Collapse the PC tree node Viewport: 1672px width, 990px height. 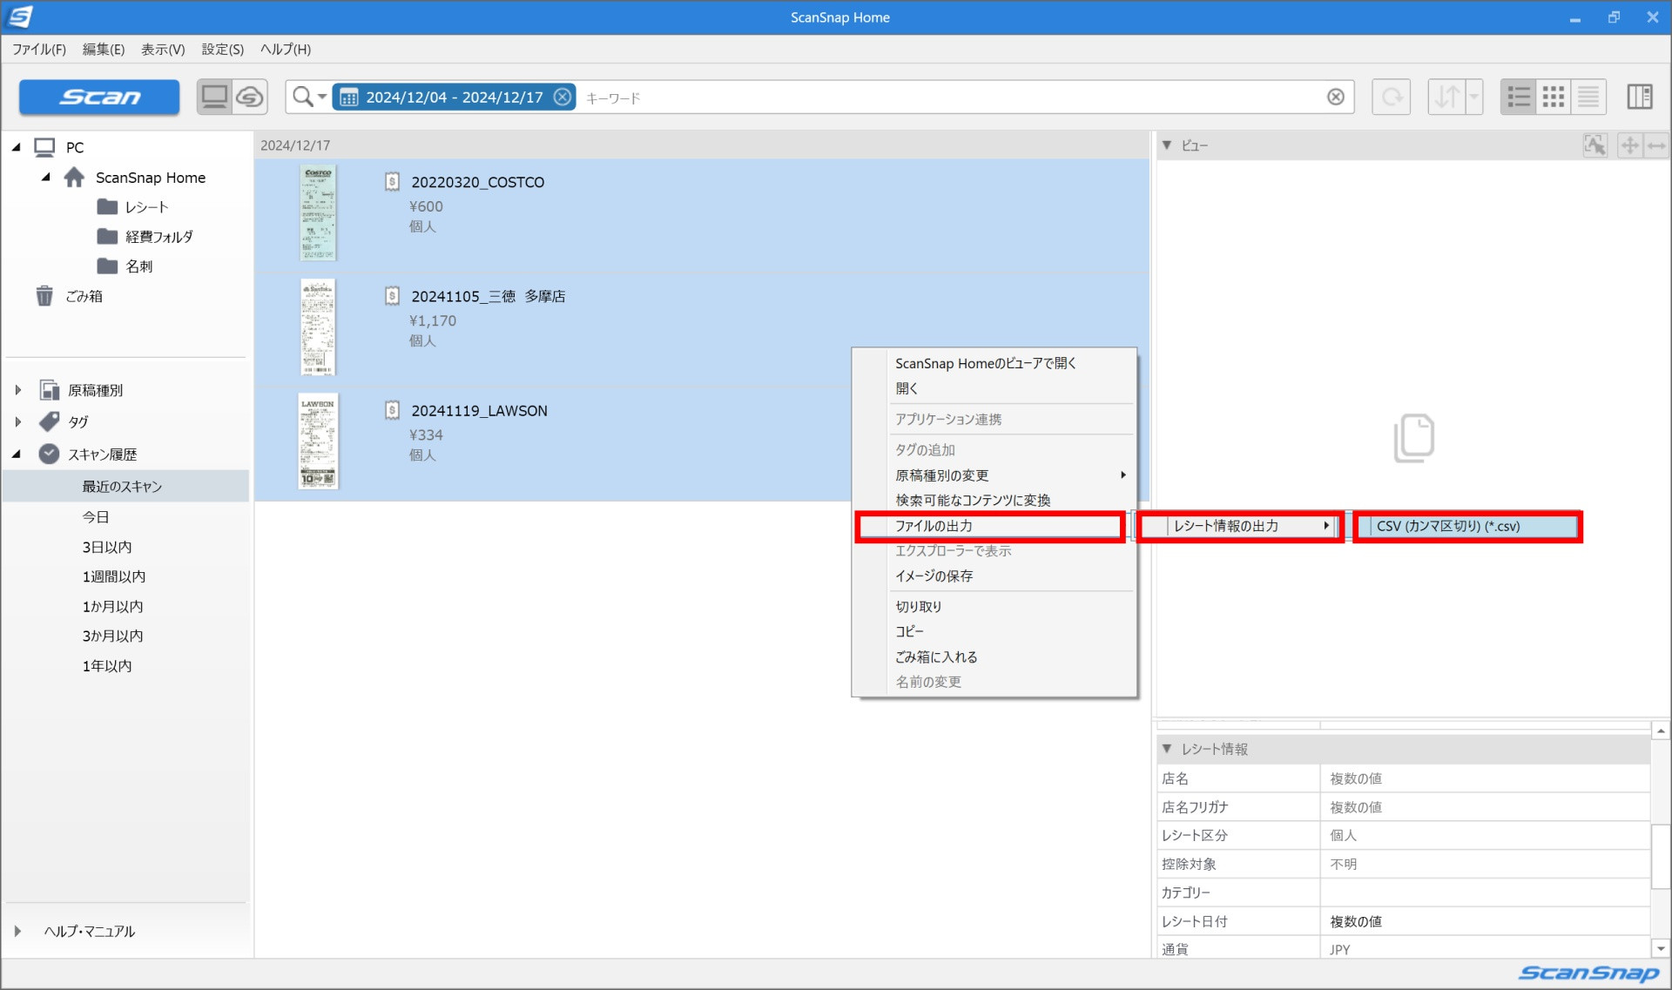[16, 147]
